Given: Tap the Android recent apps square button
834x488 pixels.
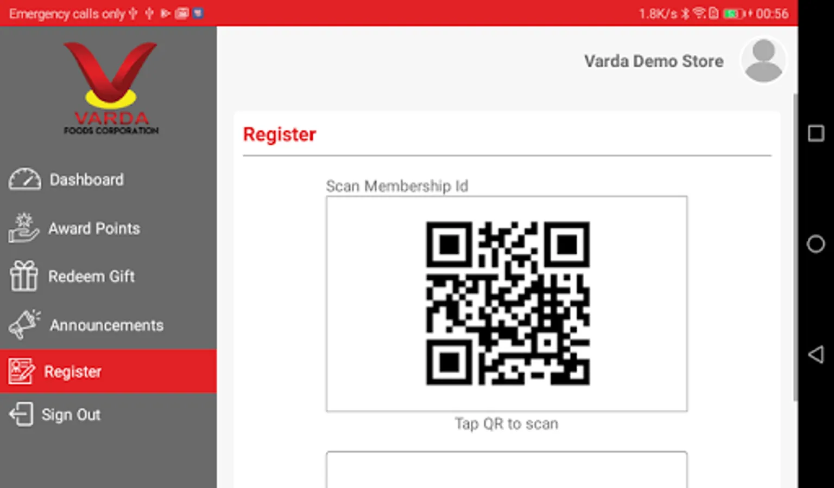Looking at the screenshot, I should (816, 133).
